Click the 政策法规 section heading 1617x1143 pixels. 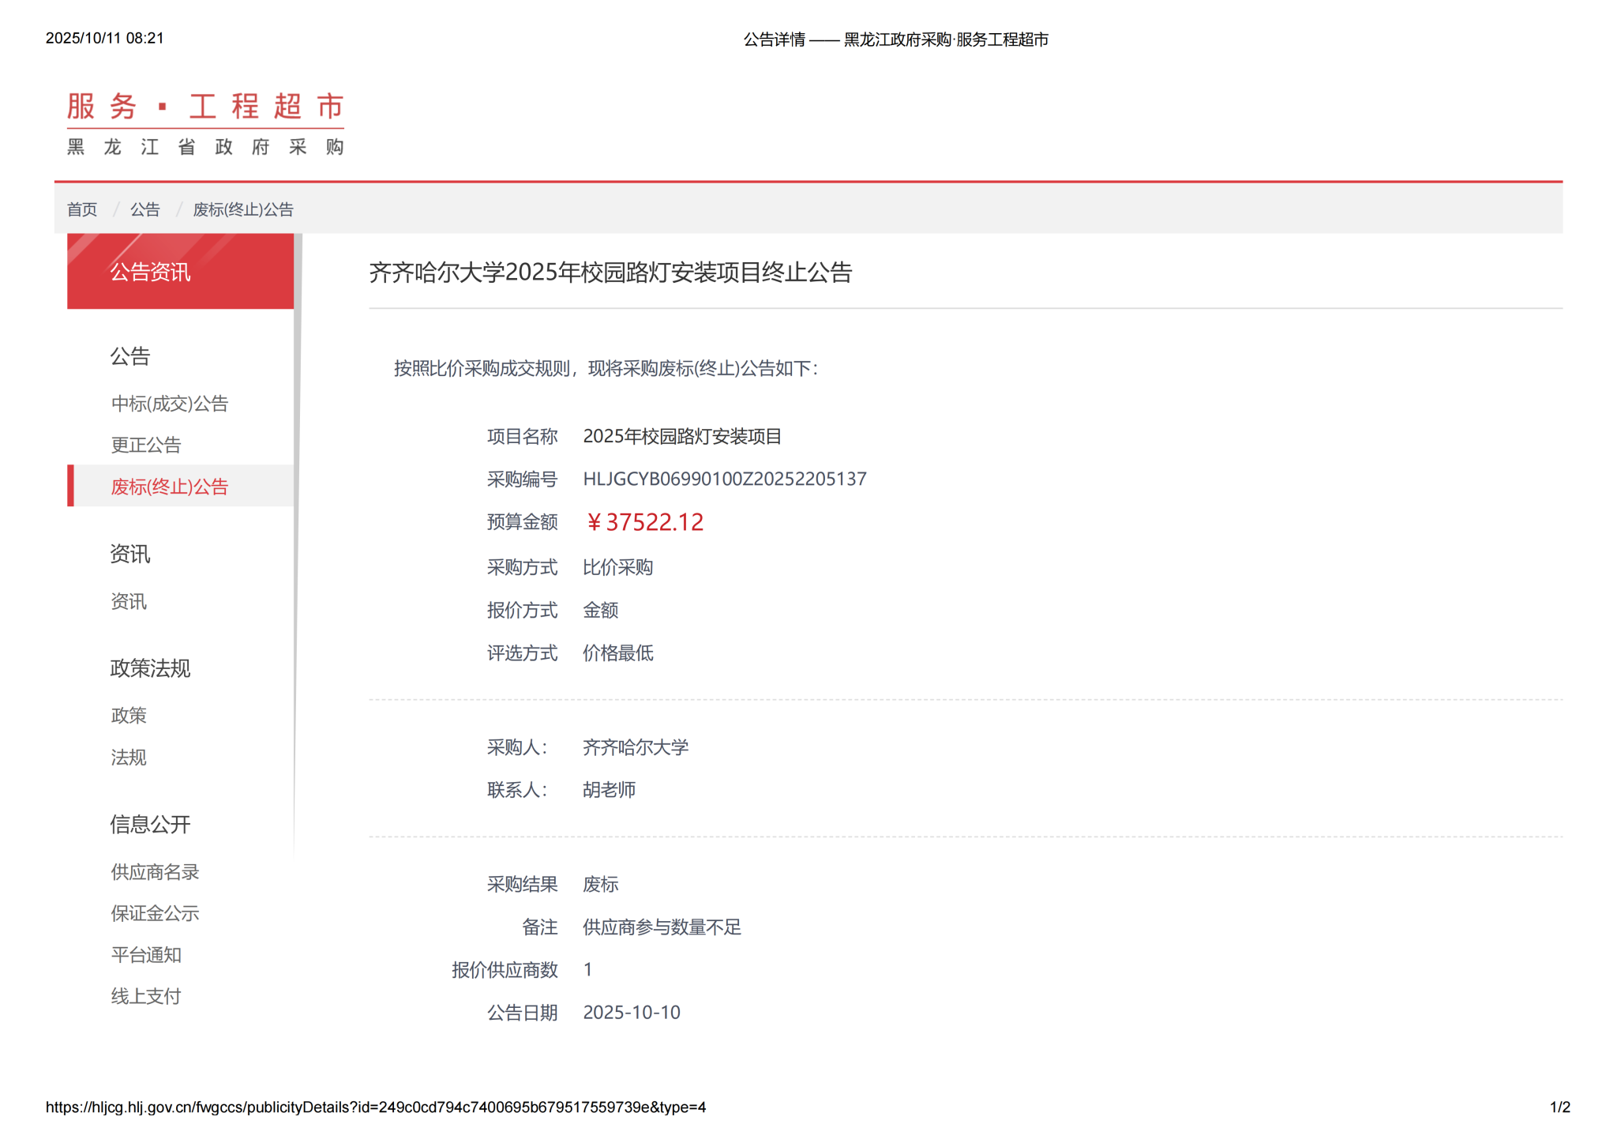coord(150,668)
